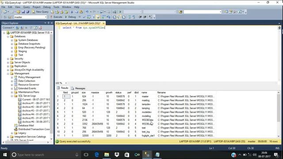Select the Database Mail item

point(26,125)
